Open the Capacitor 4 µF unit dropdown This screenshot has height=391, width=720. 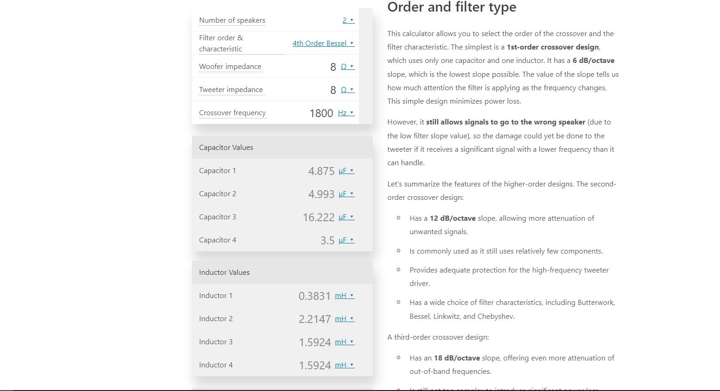point(346,240)
